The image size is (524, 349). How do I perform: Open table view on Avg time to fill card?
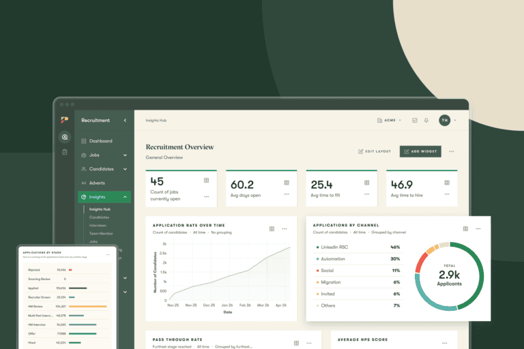click(367, 183)
